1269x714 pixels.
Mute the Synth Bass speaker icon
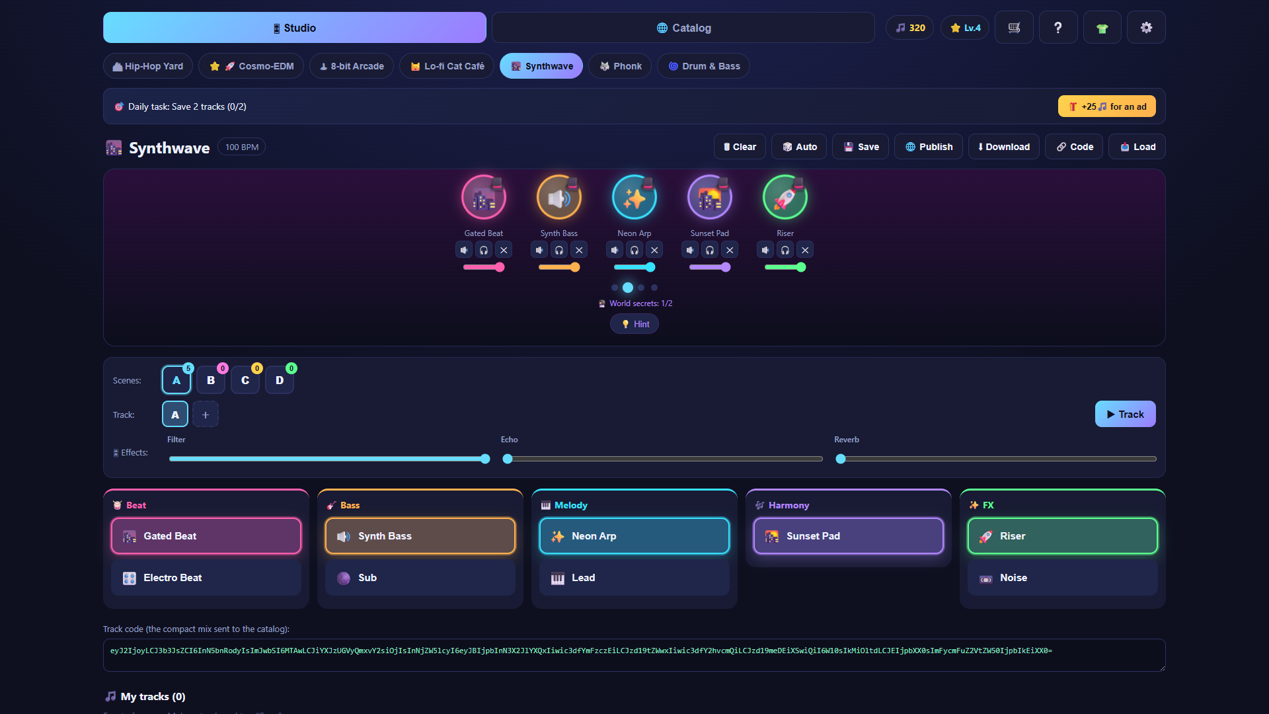[539, 250]
